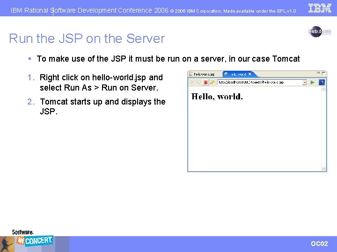The width and height of the screenshot is (337, 252).
Task: Open the URL history dropdown arrow
Action: (x=305, y=82)
